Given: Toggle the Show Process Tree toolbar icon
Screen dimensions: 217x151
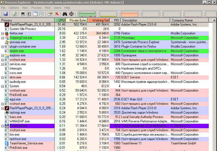Looking at the screenshot, I should coord(29,14).
